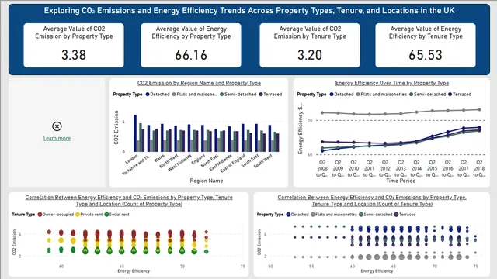Toggle Terraced legend in line chart
This screenshot has width=497, height=279.
pos(460,95)
